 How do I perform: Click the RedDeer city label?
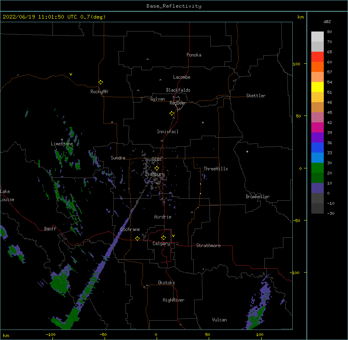[x=178, y=103]
